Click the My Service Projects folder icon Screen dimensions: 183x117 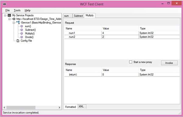tap(9, 15)
